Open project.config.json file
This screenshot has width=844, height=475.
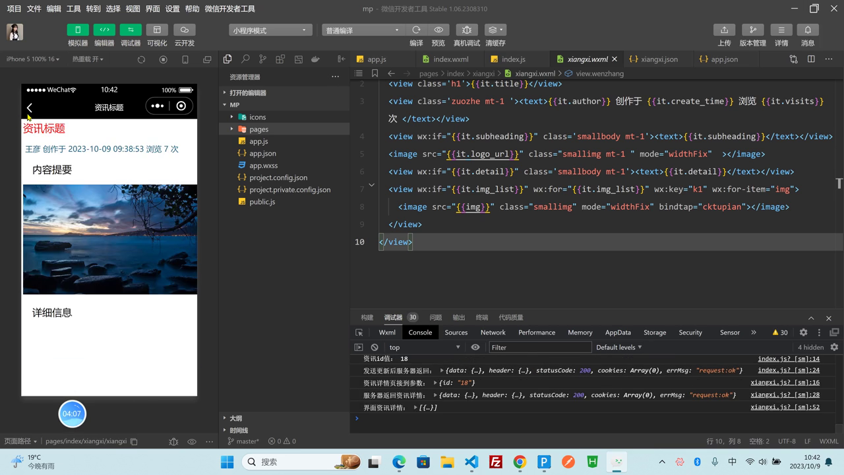[278, 177]
